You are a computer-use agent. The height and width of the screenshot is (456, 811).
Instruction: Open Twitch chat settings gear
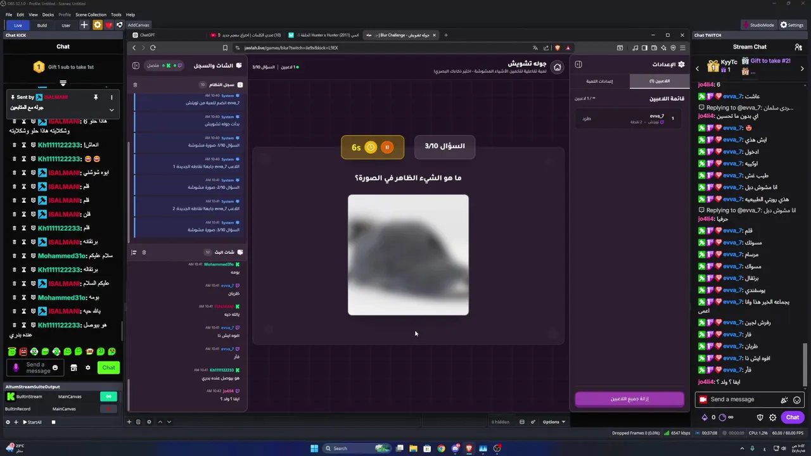(x=773, y=417)
